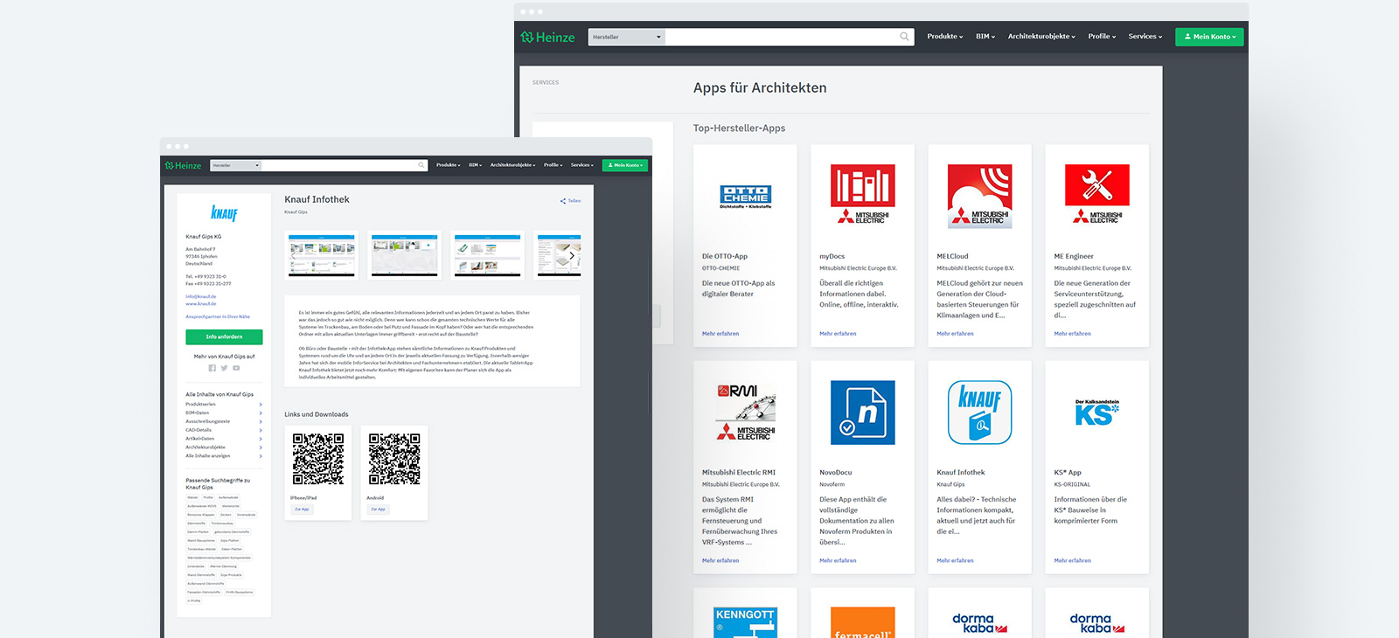This screenshot has height=638, width=1399.
Task: Click the ME Engineer wrench app icon
Action: coord(1097,195)
